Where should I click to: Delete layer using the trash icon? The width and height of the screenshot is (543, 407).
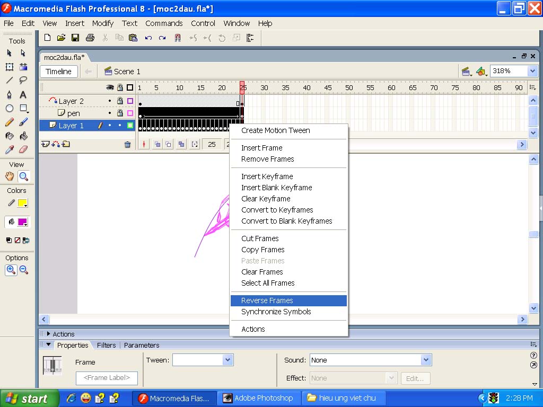[127, 144]
